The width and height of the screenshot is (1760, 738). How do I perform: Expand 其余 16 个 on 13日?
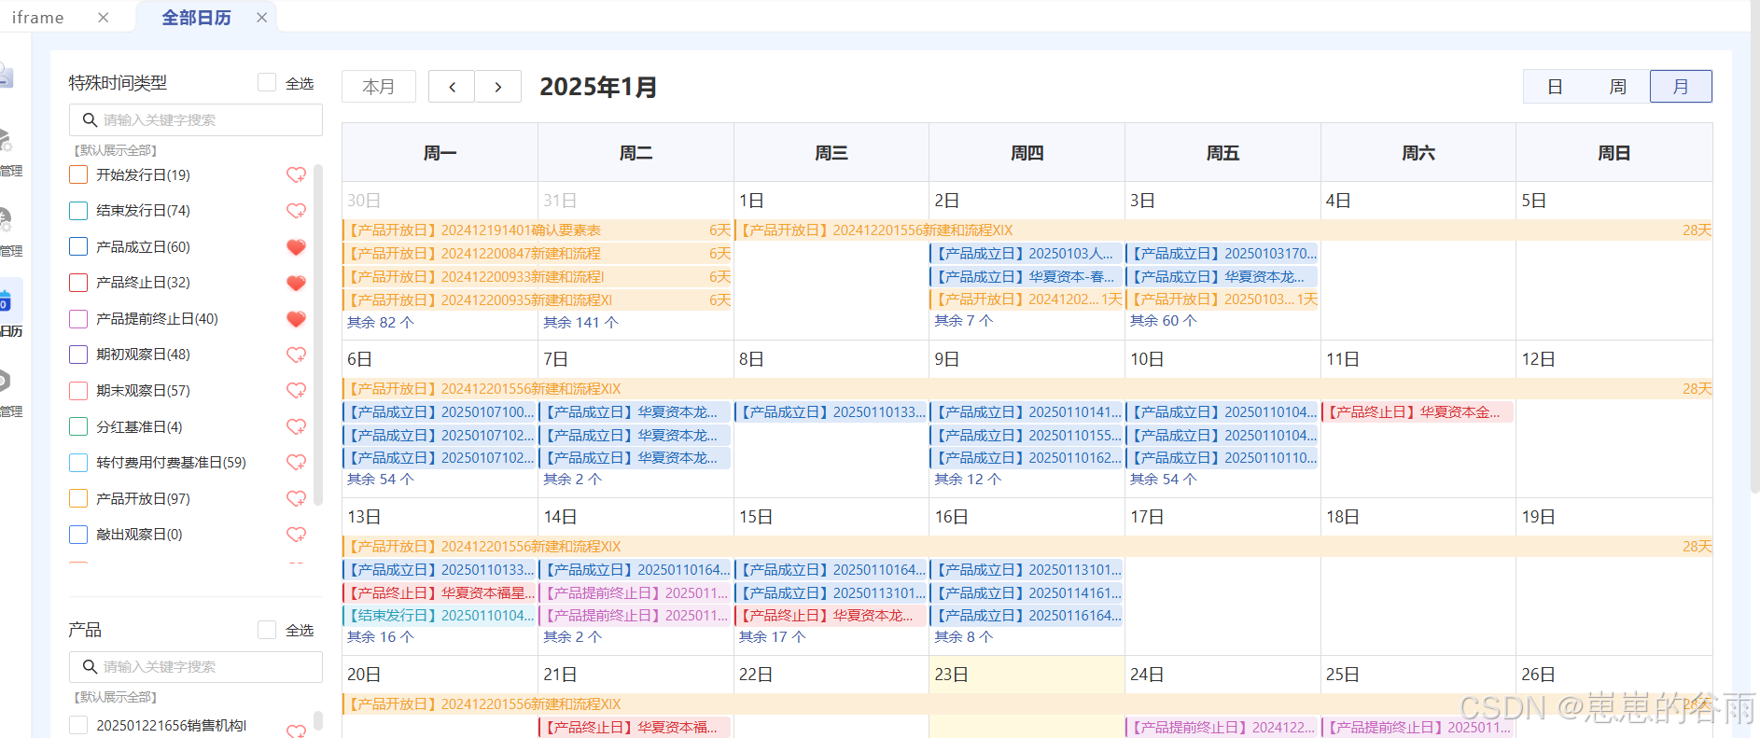pyautogui.click(x=381, y=636)
